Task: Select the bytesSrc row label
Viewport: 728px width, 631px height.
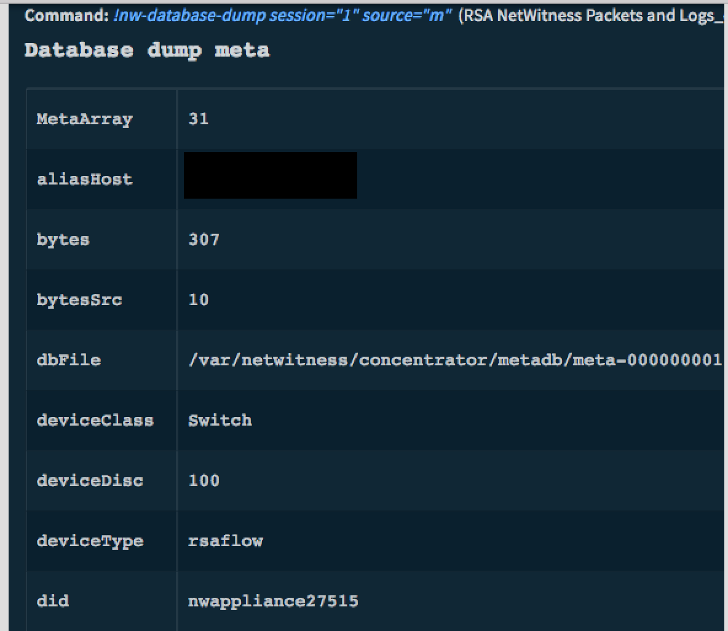Action: (x=79, y=300)
